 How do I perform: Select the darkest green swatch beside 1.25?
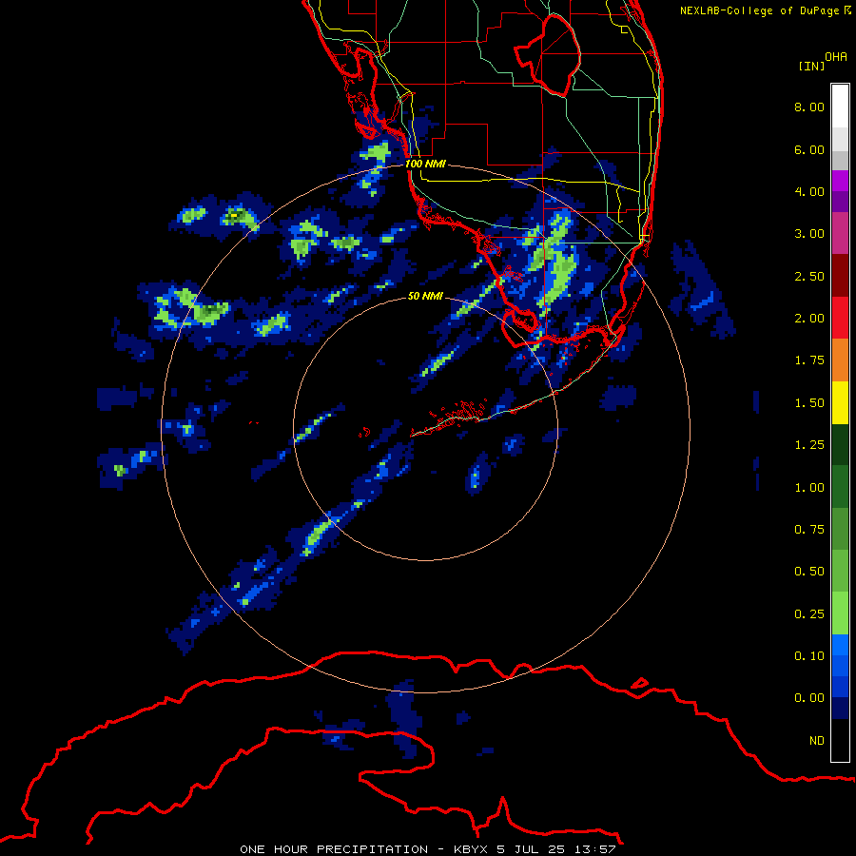[x=840, y=444]
